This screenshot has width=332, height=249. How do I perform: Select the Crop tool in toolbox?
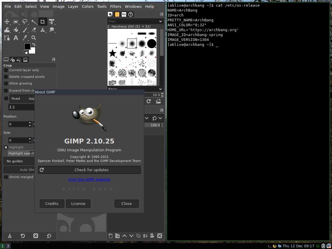click(43, 22)
